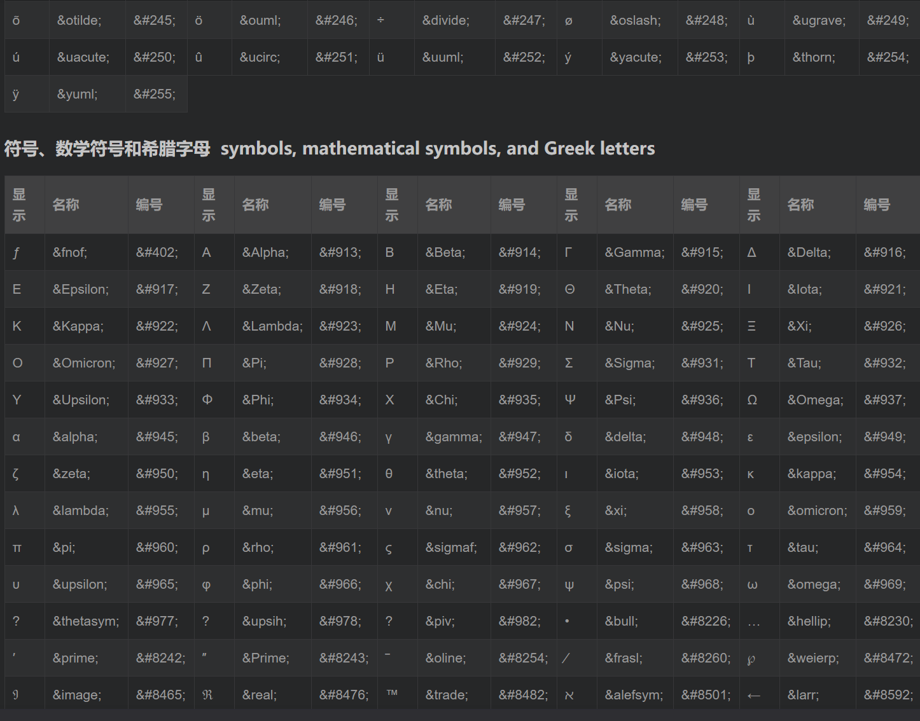
Task: Select the &alpha; name cell
Action: [x=87, y=437]
